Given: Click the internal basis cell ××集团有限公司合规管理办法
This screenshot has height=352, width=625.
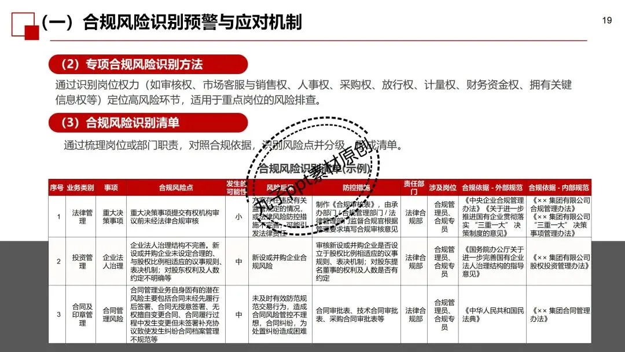Looking at the screenshot, I should click(x=560, y=217).
